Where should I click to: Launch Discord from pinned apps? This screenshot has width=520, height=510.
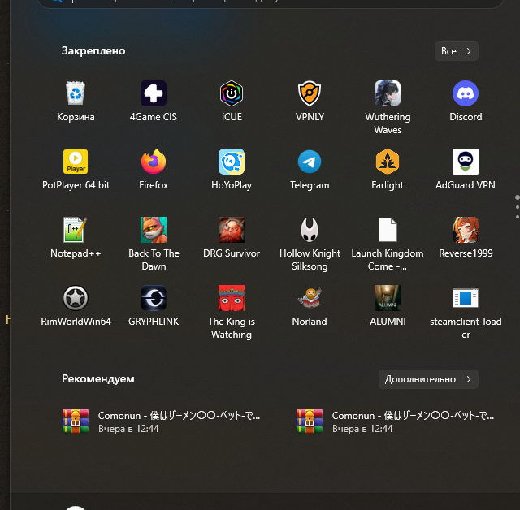(466, 93)
